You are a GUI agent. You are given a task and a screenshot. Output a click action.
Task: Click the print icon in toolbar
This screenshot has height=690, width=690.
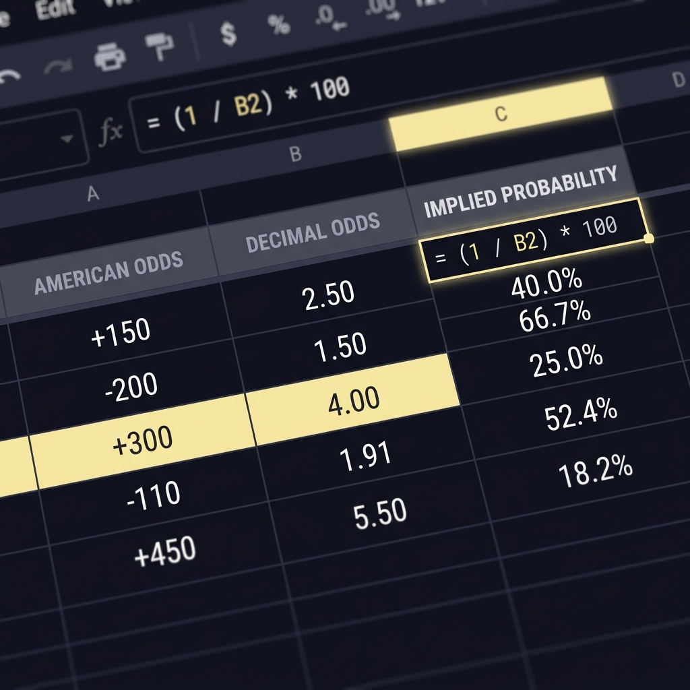click(110, 57)
